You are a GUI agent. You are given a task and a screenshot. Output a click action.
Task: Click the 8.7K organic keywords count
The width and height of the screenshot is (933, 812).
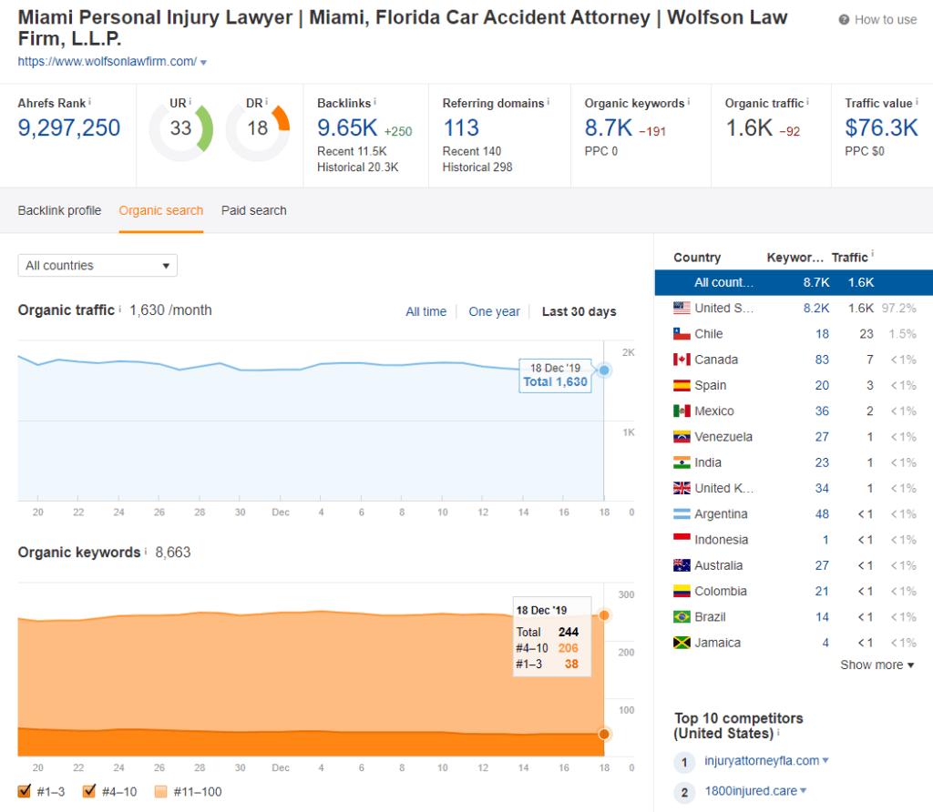point(609,127)
